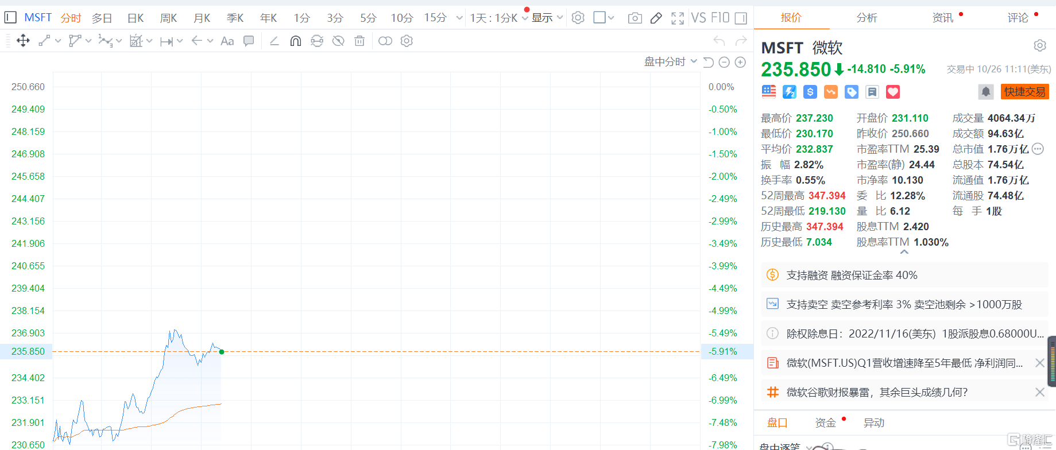
Task: Select the chart measurement drawing tool
Action: [136, 41]
